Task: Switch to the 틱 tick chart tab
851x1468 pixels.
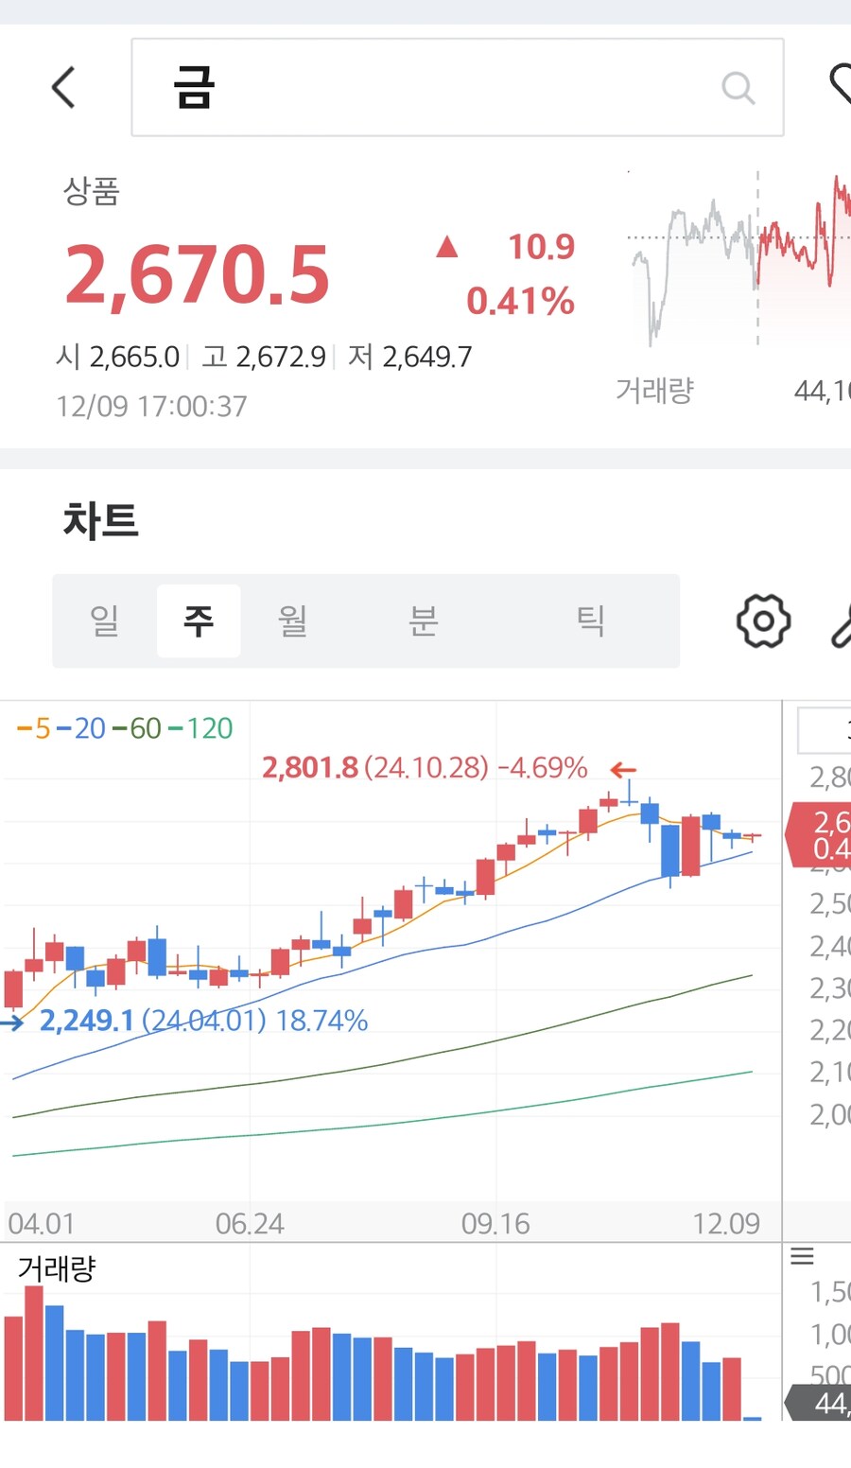Action: click(591, 620)
